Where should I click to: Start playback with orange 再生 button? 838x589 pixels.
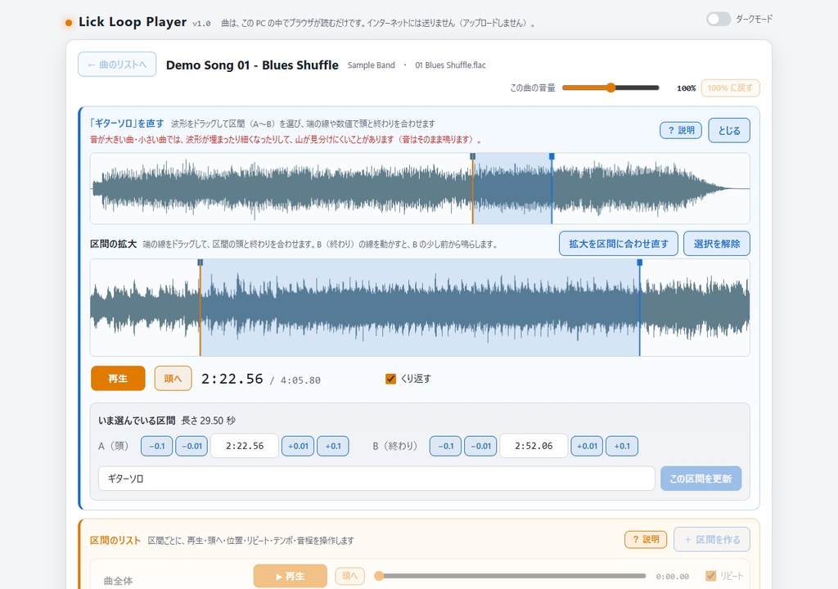pyautogui.click(x=118, y=379)
